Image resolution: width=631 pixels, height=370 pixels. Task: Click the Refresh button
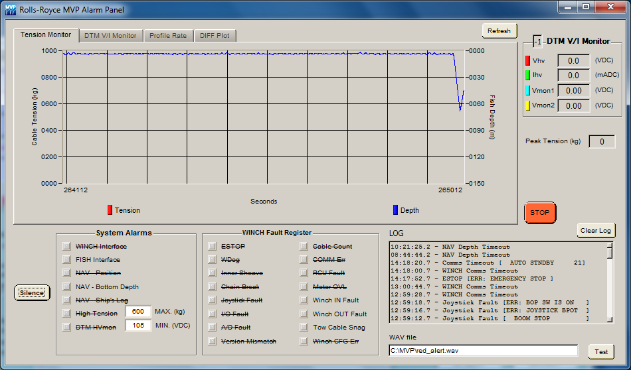point(499,31)
